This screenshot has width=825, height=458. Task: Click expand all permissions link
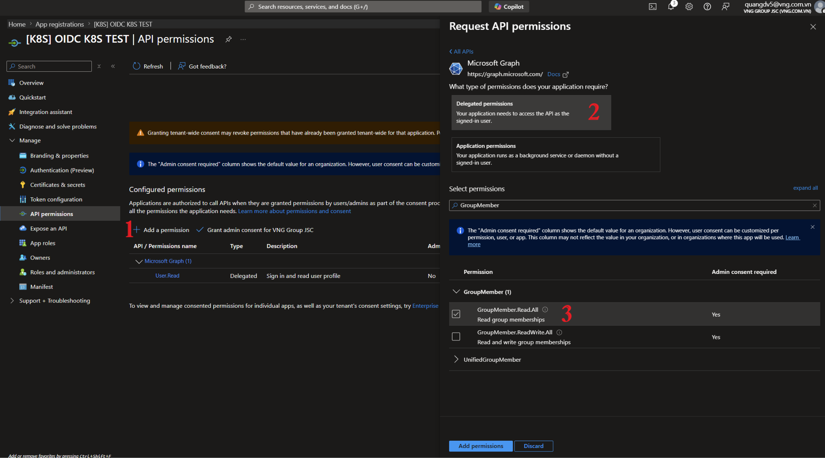click(x=805, y=188)
